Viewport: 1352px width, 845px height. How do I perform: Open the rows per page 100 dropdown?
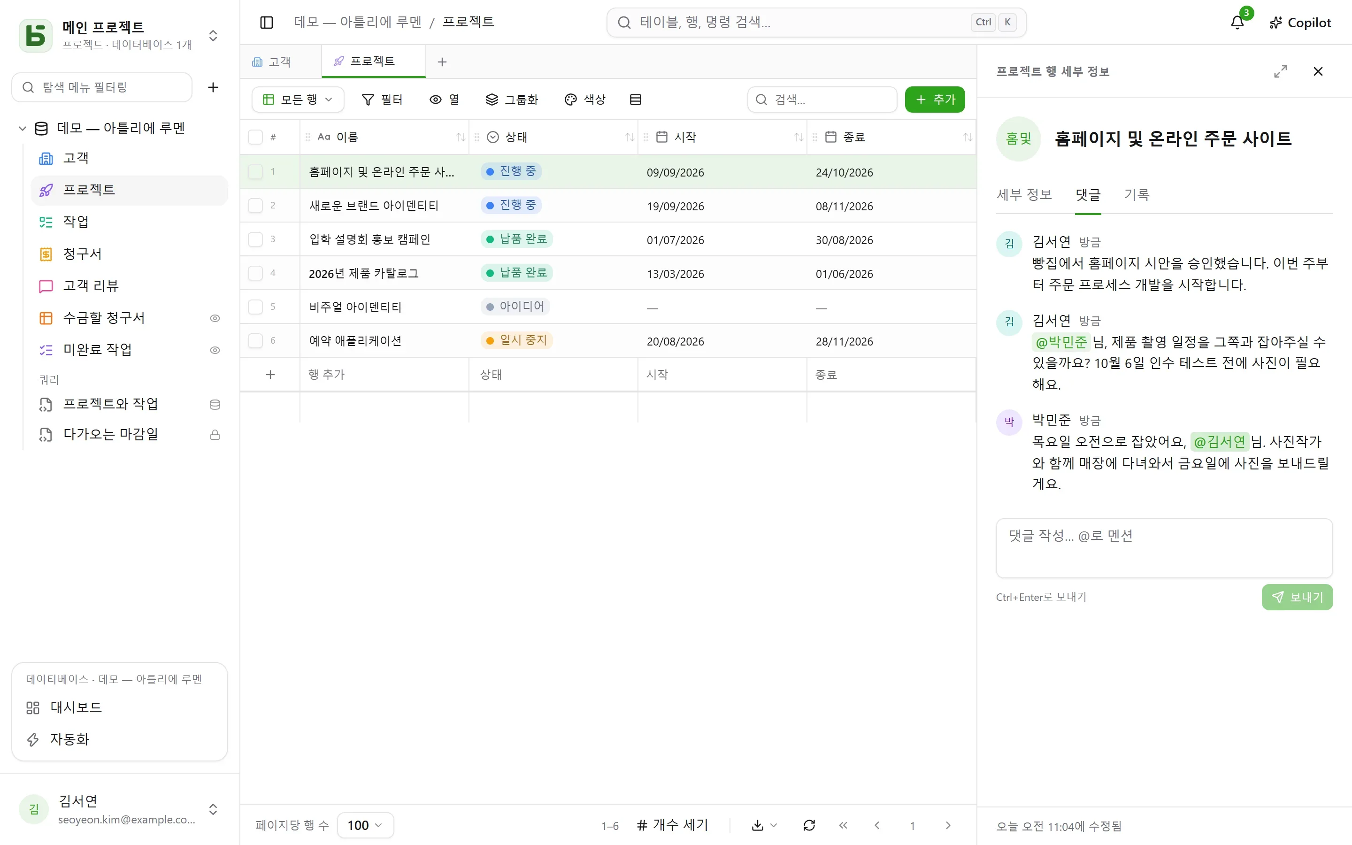pos(365,825)
